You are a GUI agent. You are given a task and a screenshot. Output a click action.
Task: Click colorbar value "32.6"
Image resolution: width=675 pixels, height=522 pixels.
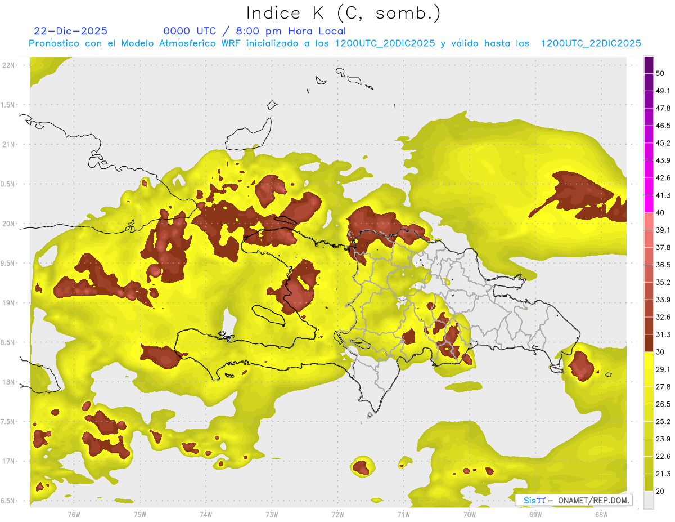663,317
